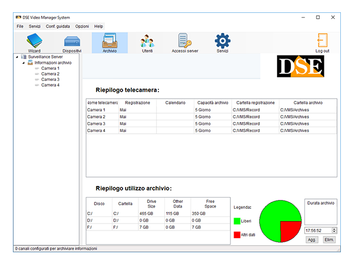Click the Accessi server icon
352x264 pixels.
click(185, 42)
